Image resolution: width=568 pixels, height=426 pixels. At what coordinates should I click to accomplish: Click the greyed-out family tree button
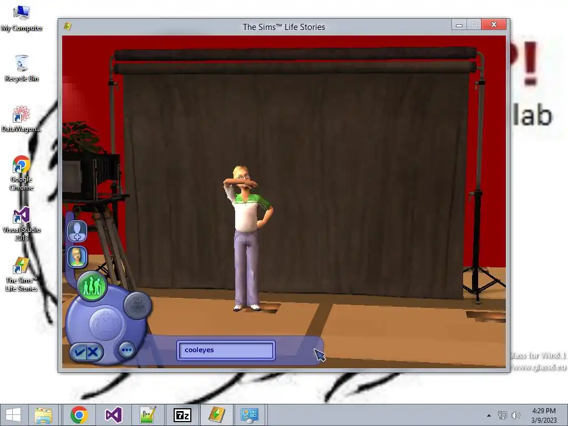[138, 306]
